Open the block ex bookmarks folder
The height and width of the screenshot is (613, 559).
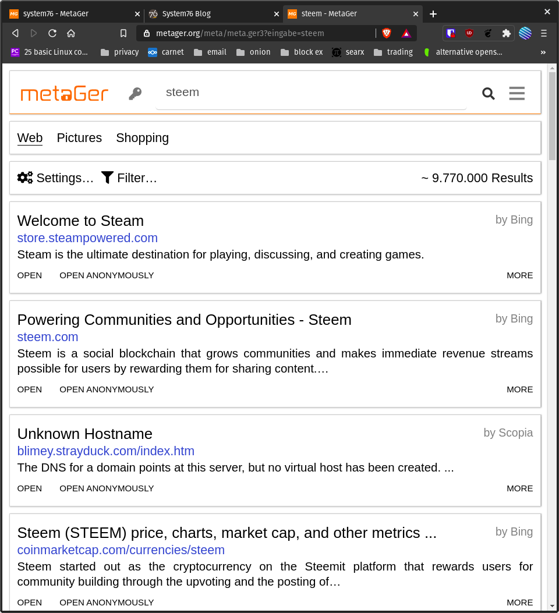coord(302,52)
